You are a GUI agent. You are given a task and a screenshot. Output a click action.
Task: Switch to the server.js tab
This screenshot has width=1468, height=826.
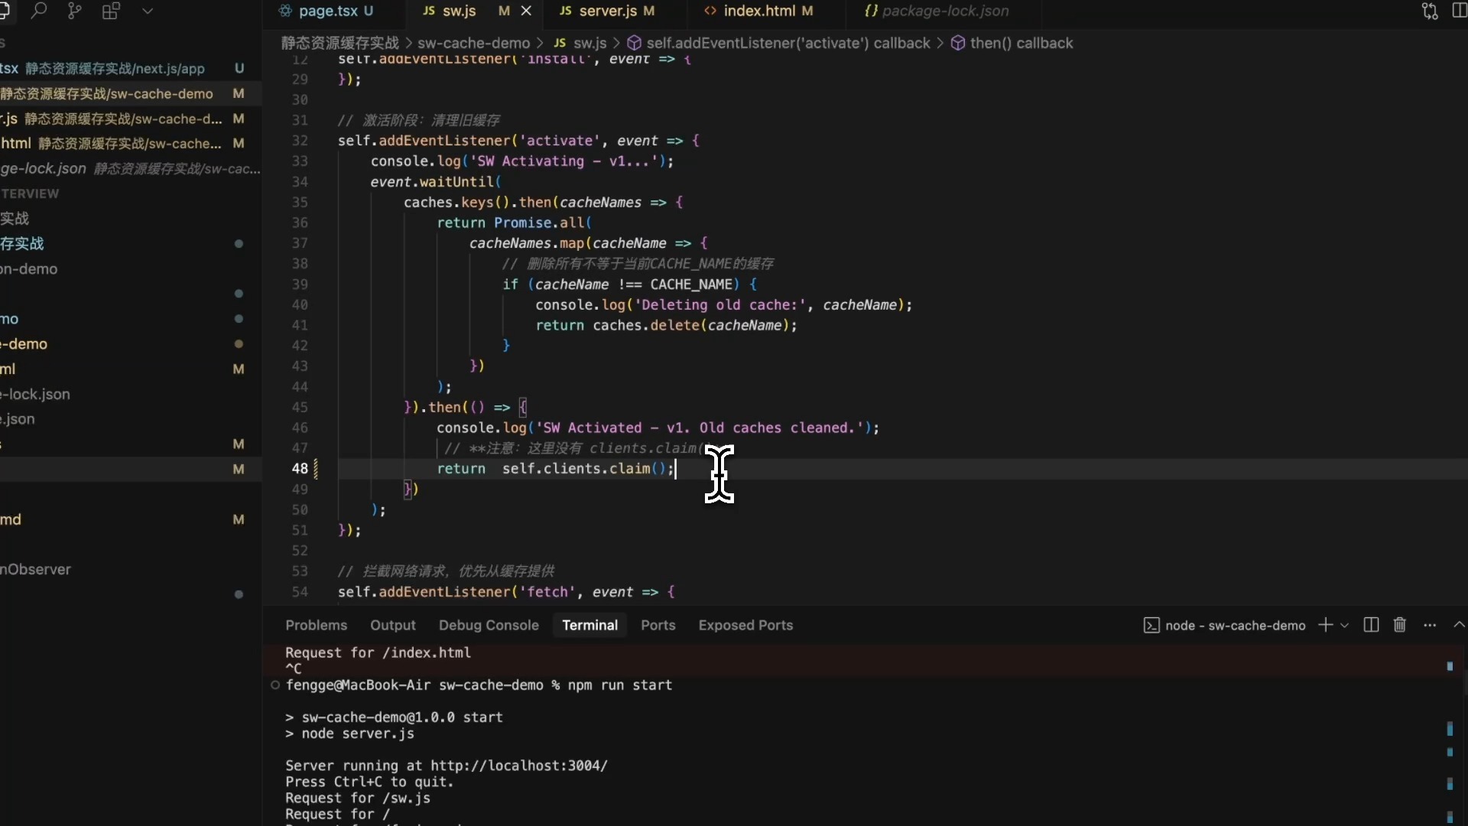(607, 11)
